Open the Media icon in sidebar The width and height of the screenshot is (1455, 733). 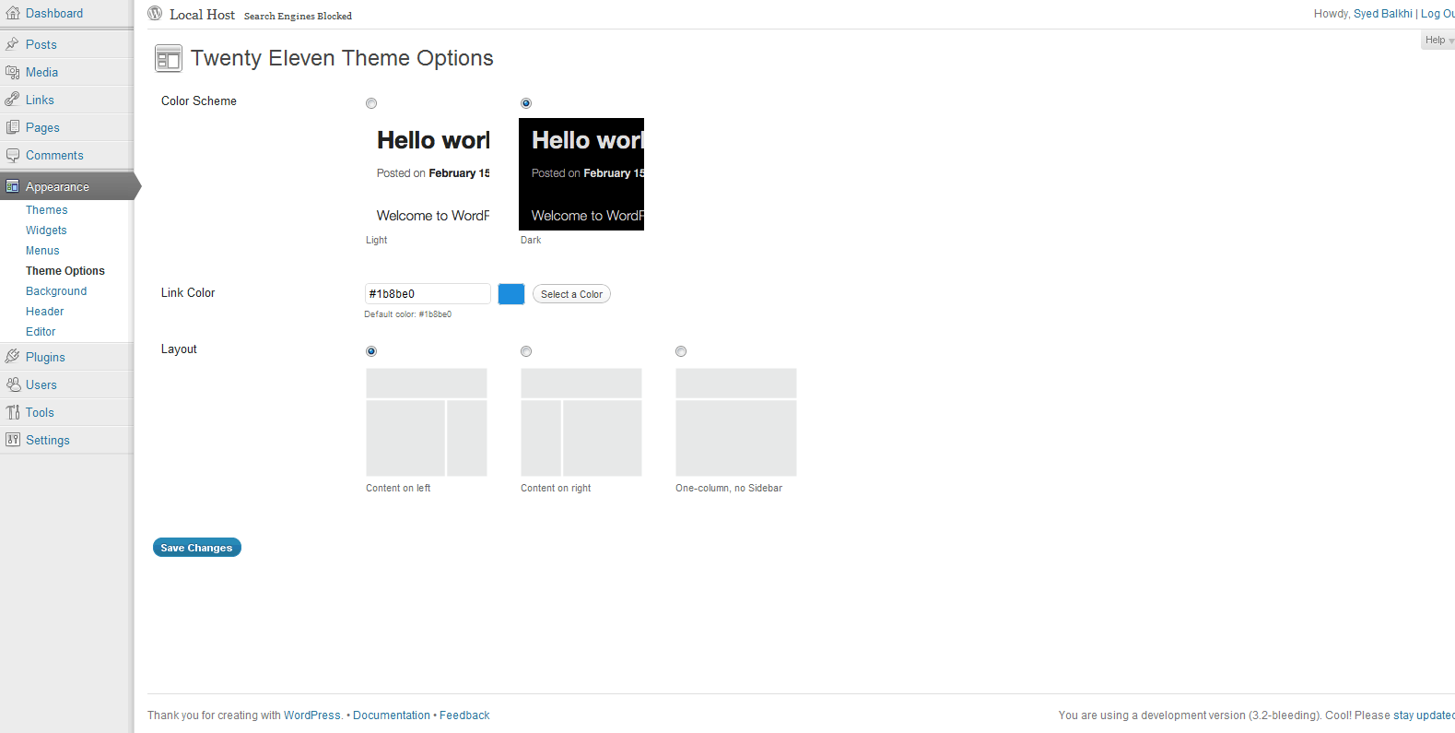click(13, 72)
